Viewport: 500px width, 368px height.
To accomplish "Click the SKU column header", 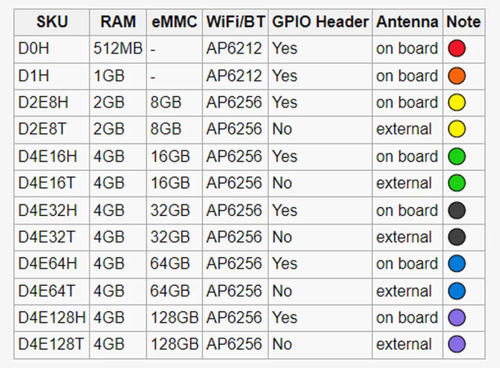I will click(x=52, y=22).
